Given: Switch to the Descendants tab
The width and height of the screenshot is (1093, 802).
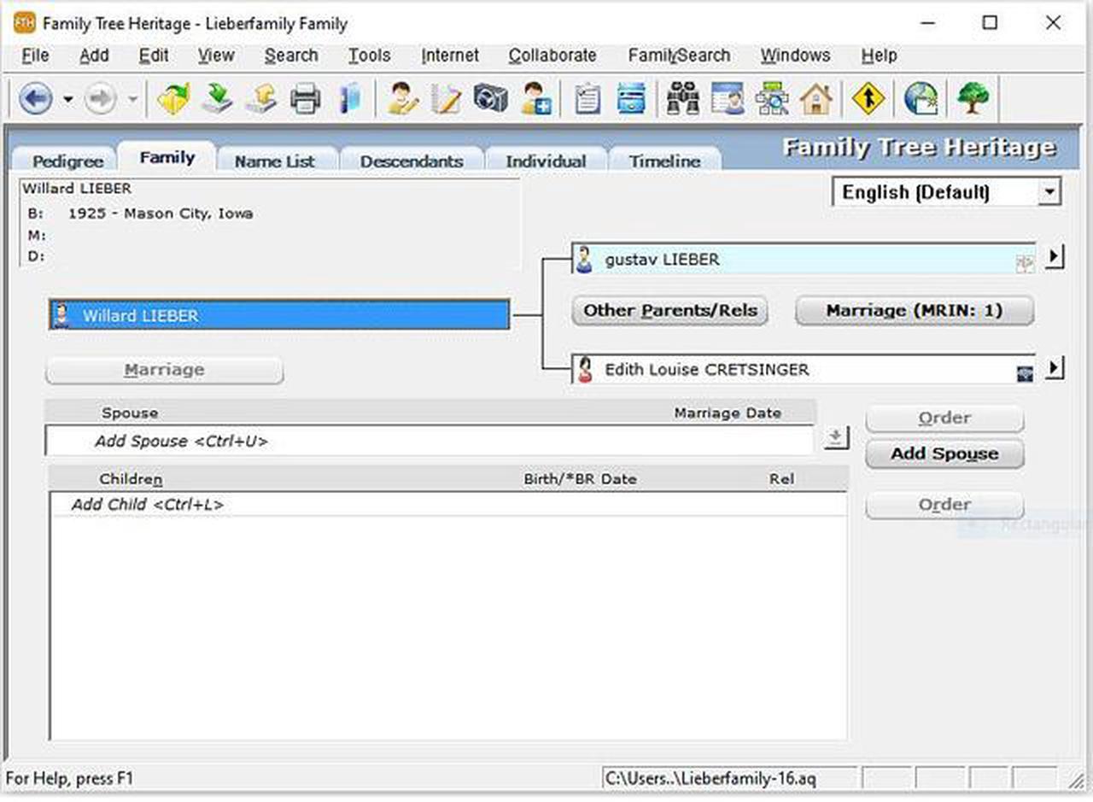Looking at the screenshot, I should click(x=412, y=161).
